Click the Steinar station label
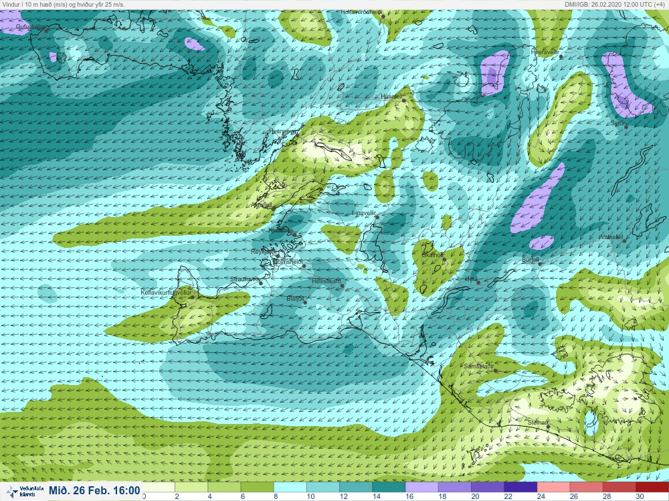This screenshot has height=501, width=669. (537, 423)
